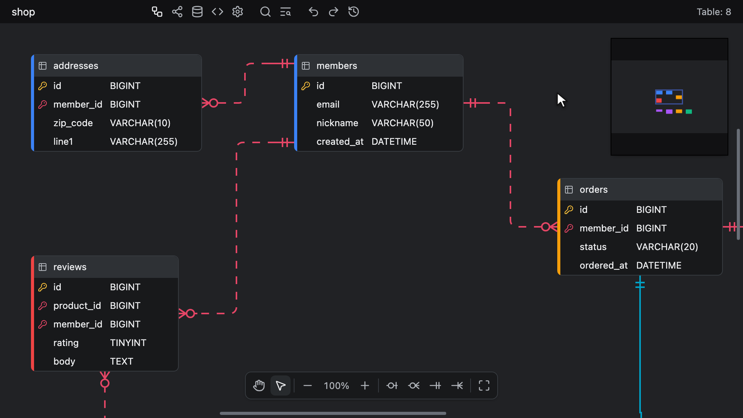Choose one-many relationship tool

click(457, 385)
